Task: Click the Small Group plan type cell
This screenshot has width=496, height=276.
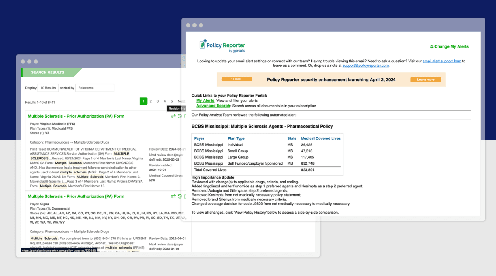Action: pos(238,151)
